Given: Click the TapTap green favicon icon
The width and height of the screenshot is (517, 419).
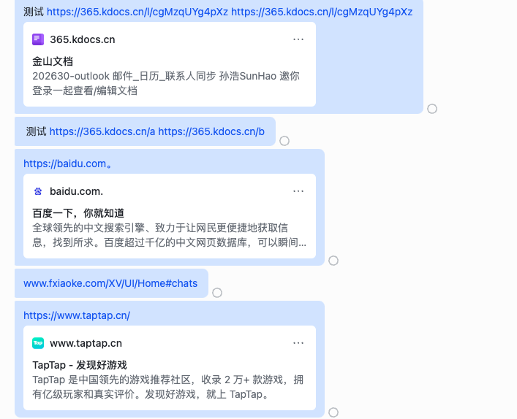Looking at the screenshot, I should [38, 343].
